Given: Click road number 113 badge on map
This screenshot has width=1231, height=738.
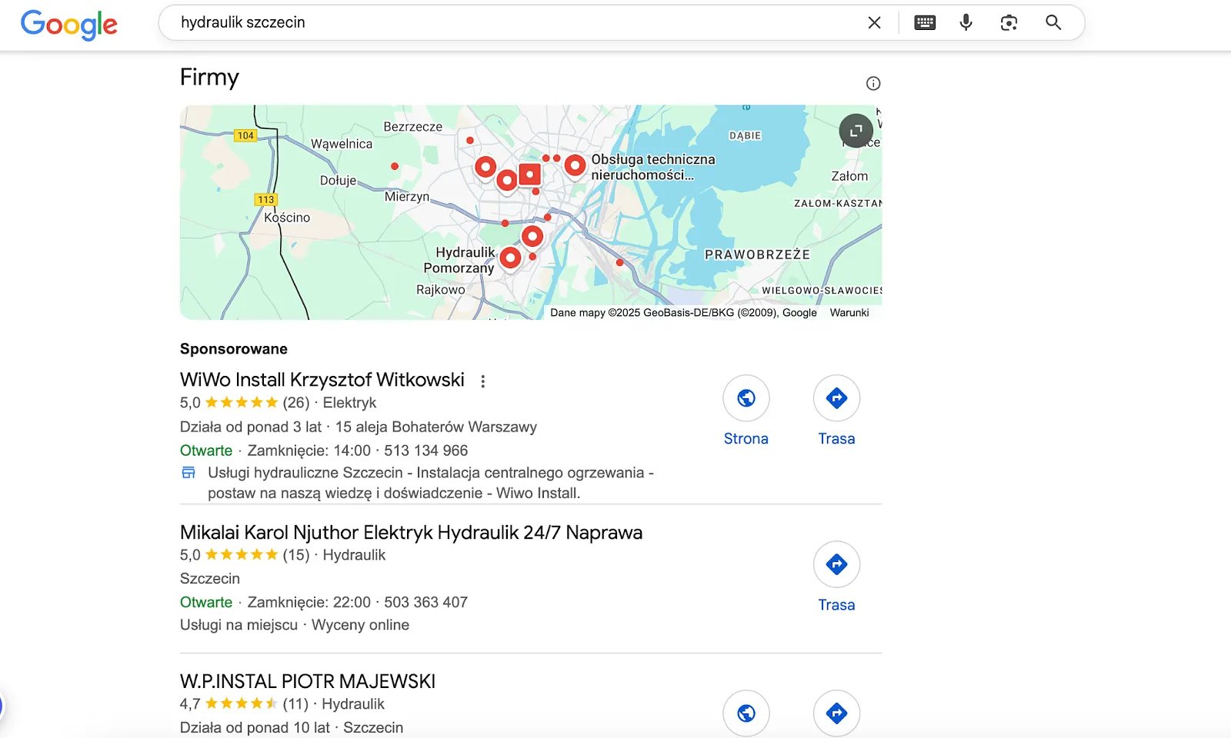Looking at the screenshot, I should tap(265, 199).
